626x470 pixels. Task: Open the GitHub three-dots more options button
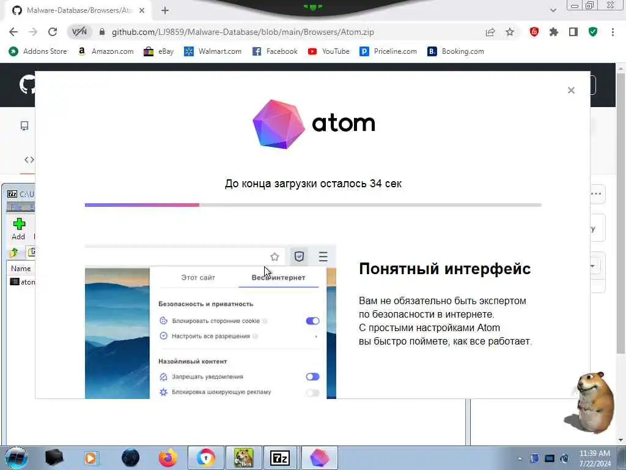[595, 194]
